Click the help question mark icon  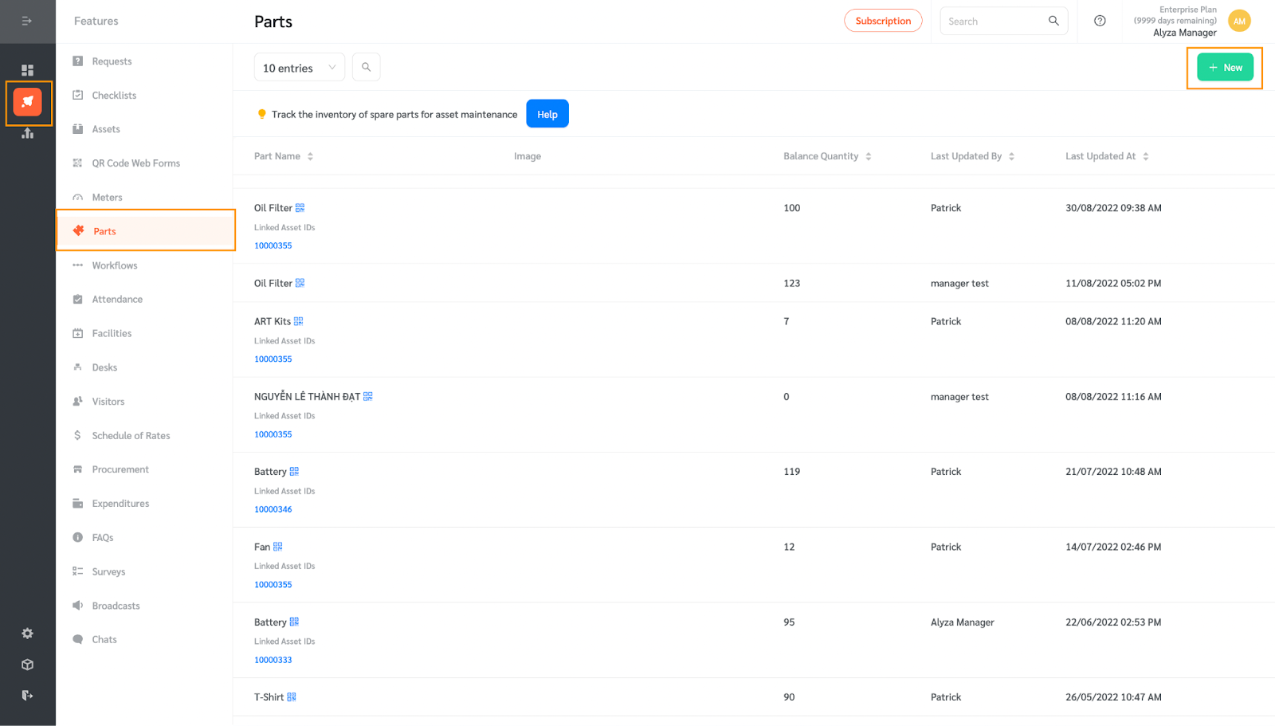pyautogui.click(x=1100, y=22)
